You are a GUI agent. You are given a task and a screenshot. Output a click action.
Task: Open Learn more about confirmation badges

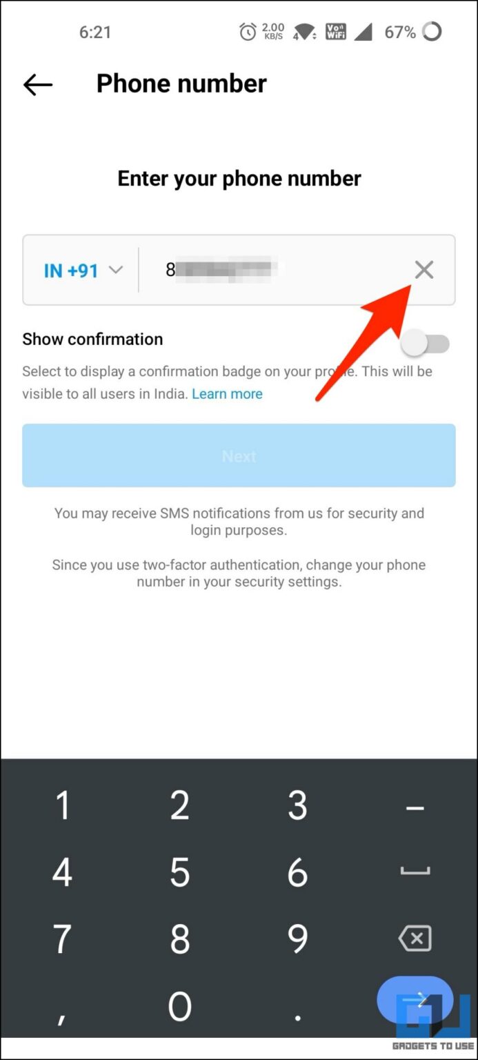(x=228, y=393)
